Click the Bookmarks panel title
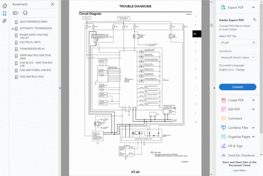The width and height of the screenshot is (263, 176). [20, 4]
